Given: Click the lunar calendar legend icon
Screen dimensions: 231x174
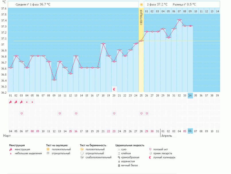Looking at the screenshot, I should pos(150,157).
